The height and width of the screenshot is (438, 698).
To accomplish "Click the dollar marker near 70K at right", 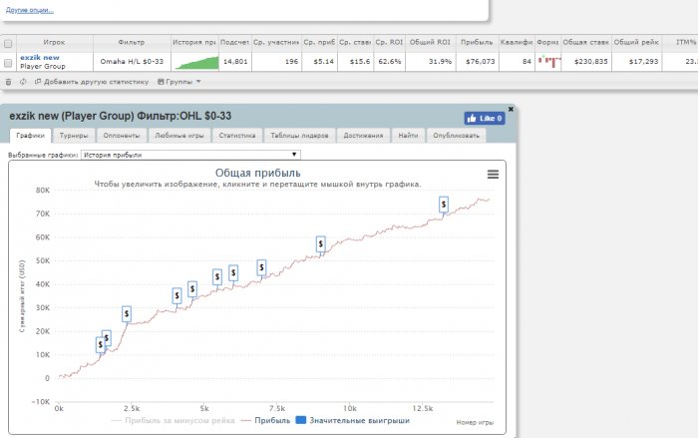I will 444,205.
